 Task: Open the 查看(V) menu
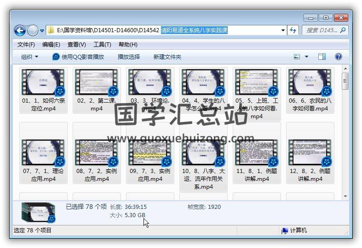point(77,45)
